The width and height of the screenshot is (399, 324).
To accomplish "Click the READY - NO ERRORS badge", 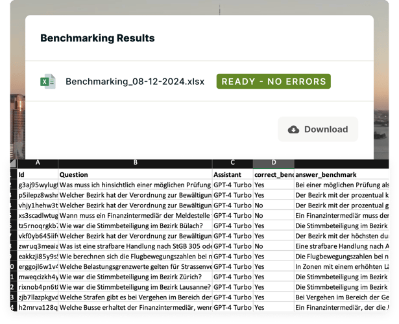I will click(x=273, y=82).
